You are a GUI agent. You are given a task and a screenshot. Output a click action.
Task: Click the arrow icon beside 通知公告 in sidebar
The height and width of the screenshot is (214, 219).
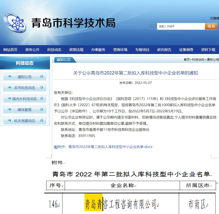point(10,76)
